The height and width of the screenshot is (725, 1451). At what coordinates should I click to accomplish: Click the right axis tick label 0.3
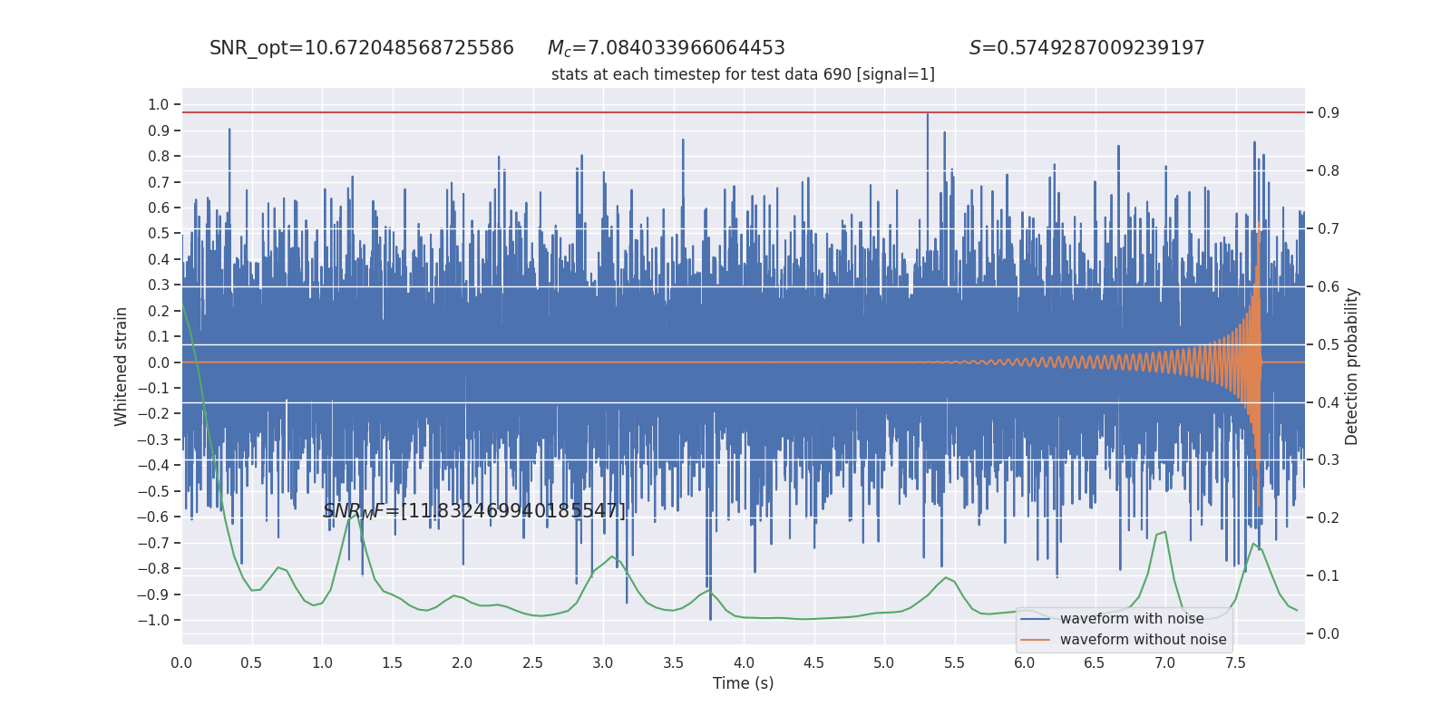click(x=1329, y=459)
